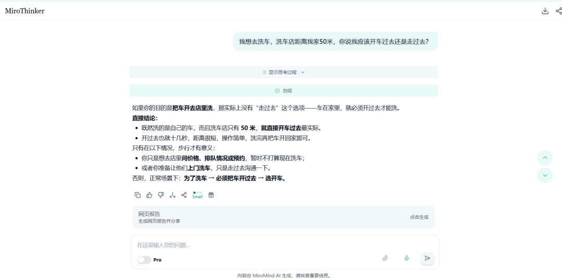Click the gift icon below the answer
Viewport: 562px width, 280px height.
(x=211, y=195)
